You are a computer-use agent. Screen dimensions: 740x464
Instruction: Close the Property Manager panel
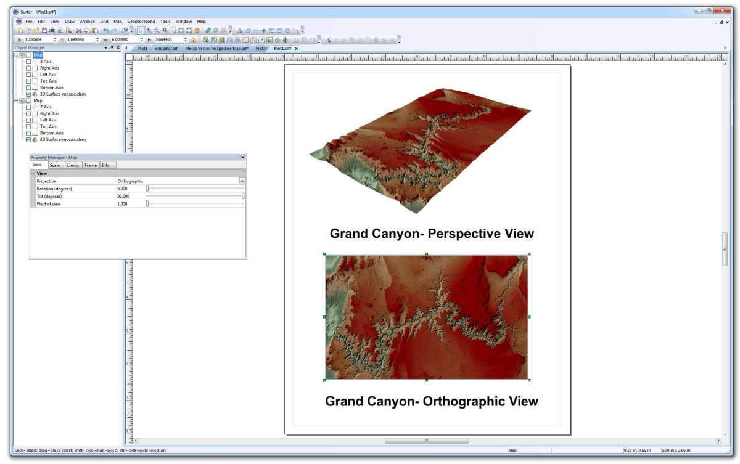(x=243, y=157)
